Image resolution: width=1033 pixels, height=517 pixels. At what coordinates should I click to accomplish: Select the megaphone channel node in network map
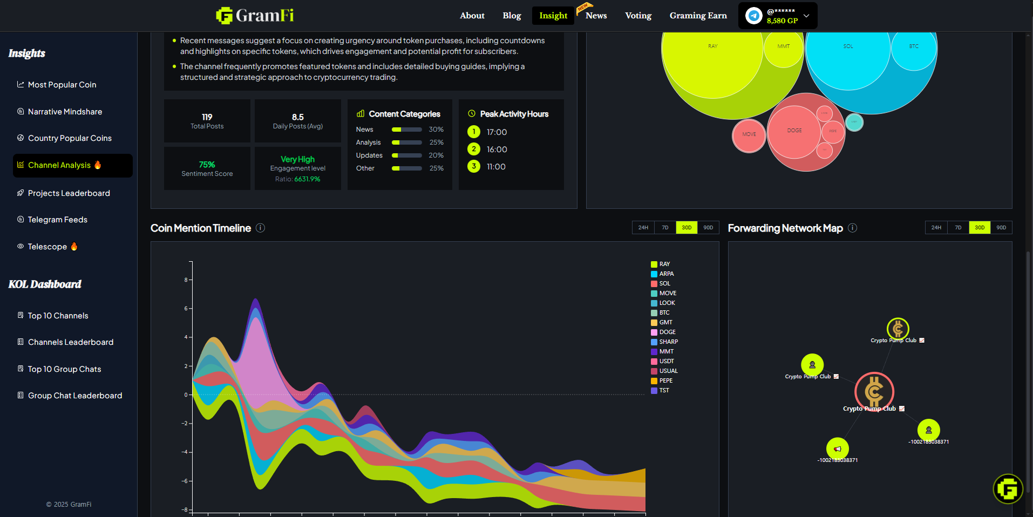click(837, 448)
